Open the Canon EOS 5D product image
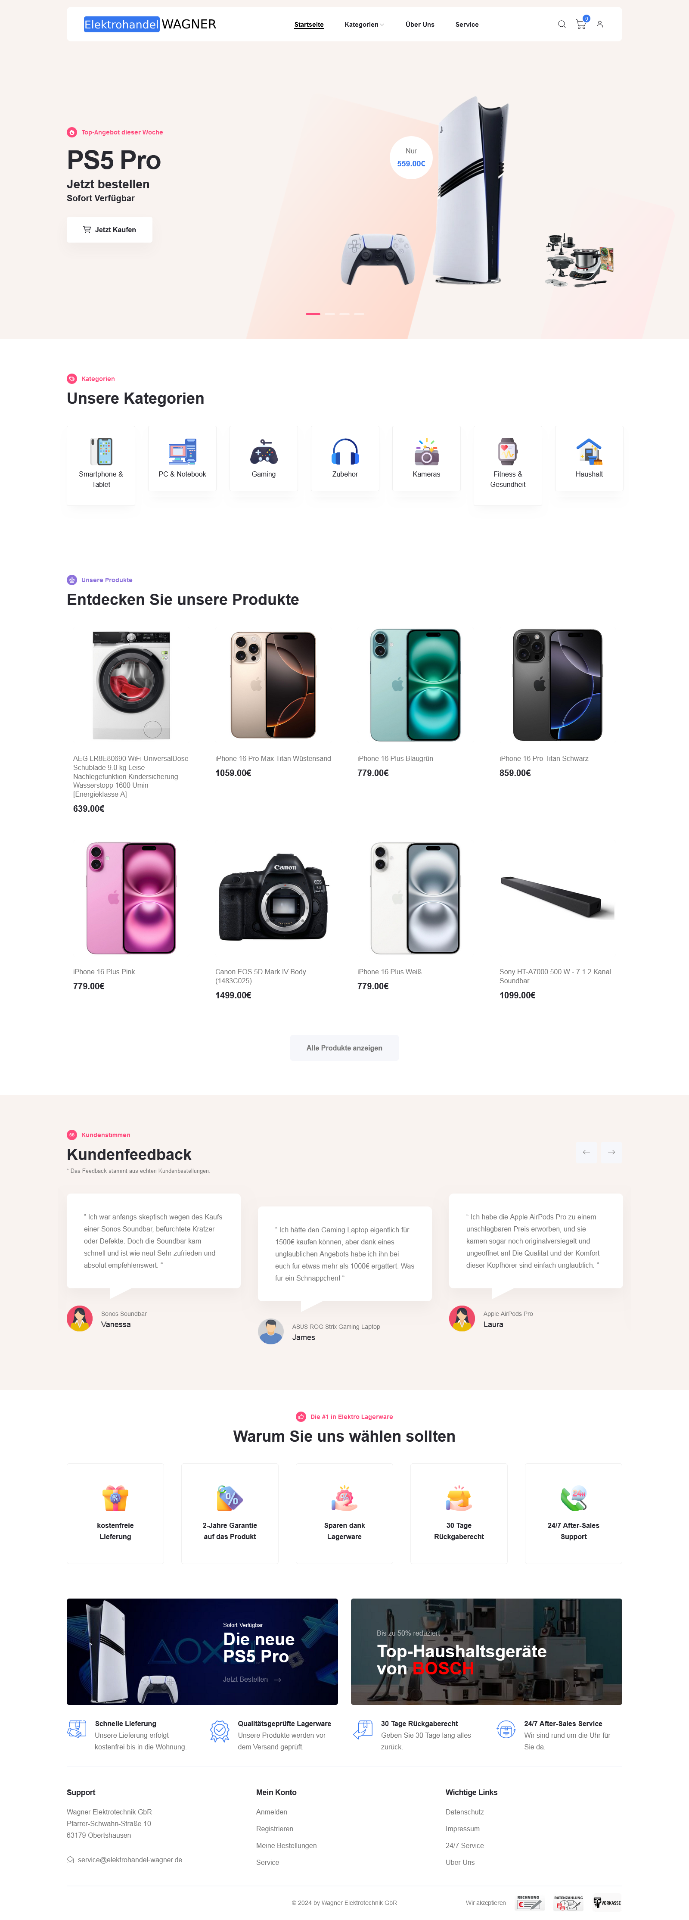689x1920 pixels. [x=273, y=898]
